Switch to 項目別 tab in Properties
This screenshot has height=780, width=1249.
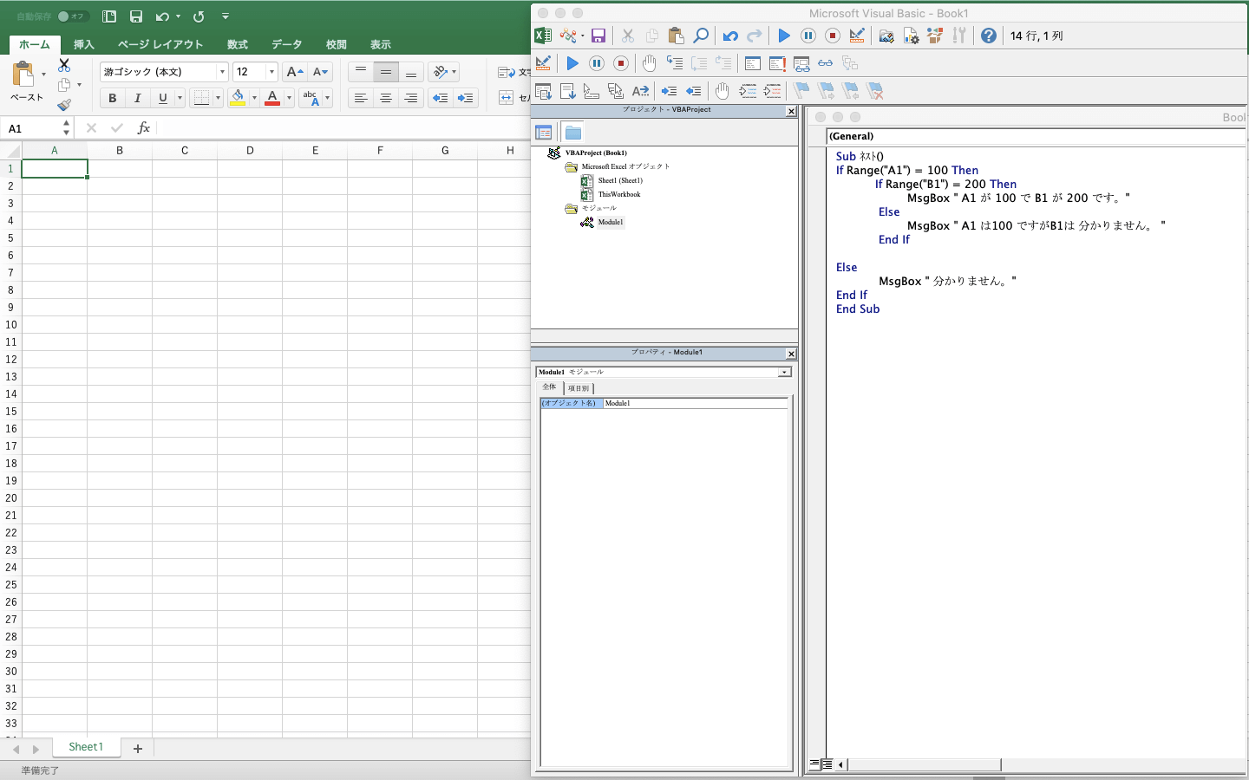[x=579, y=388]
